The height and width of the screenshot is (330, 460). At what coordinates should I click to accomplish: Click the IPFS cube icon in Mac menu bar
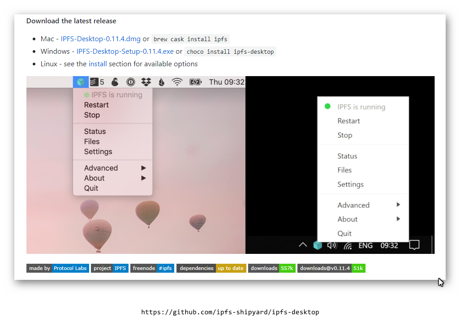click(x=81, y=82)
